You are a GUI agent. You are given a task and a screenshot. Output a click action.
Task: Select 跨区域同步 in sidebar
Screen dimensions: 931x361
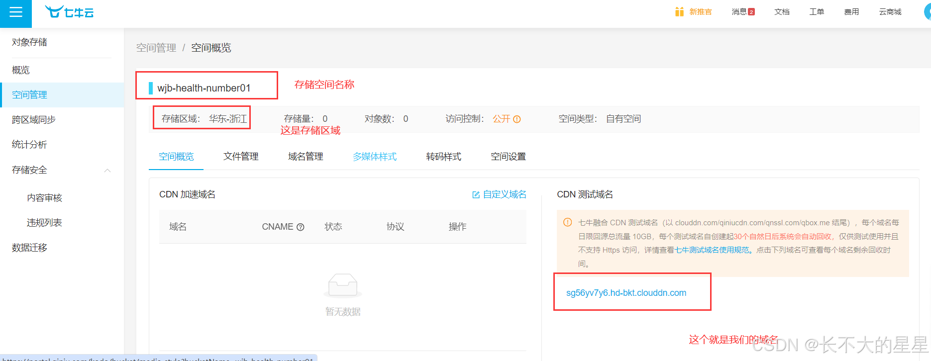tap(34, 120)
